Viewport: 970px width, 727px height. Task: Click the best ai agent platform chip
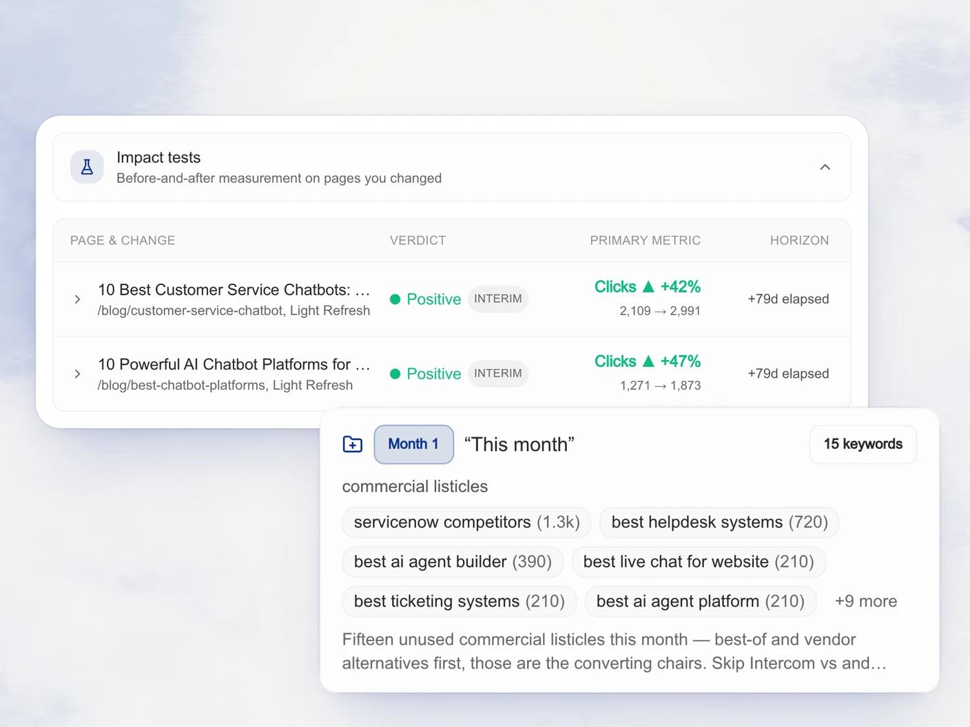click(x=701, y=602)
